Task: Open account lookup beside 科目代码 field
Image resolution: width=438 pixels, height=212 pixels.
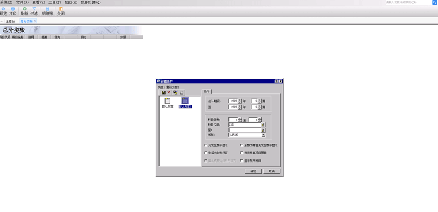Action: [263, 124]
